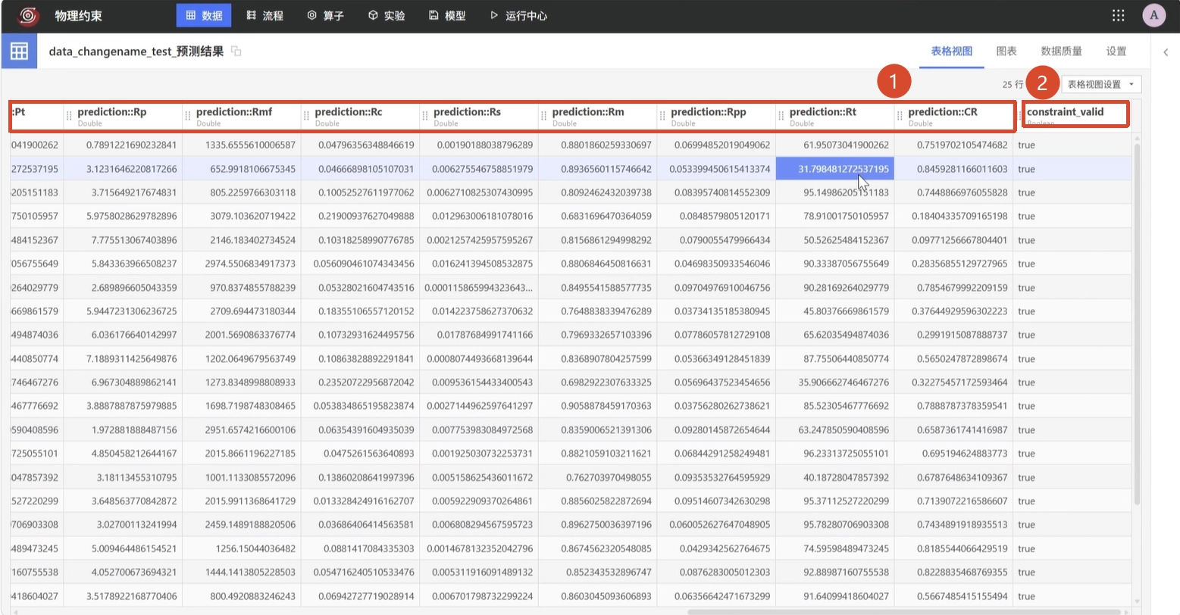Open 运行中心 in the top navigation

pyautogui.click(x=518, y=16)
